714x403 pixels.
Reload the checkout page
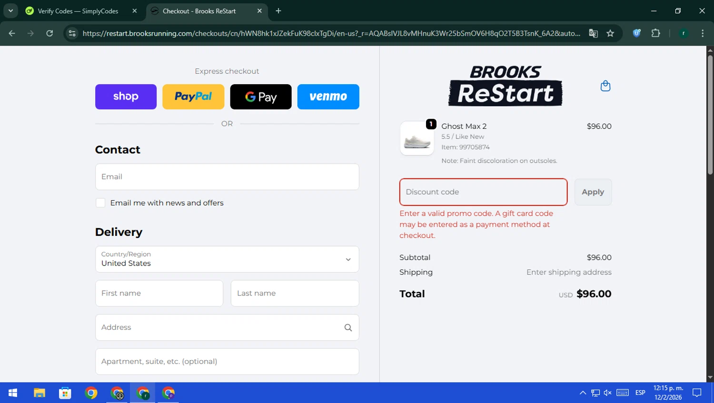50,33
